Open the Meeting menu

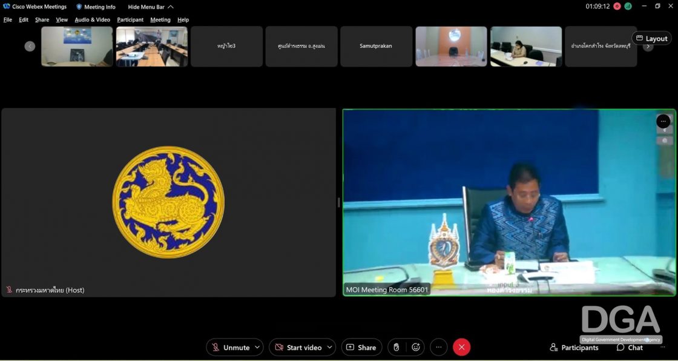point(160,20)
